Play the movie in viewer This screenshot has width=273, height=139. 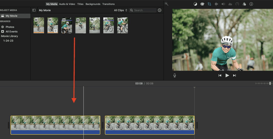coord(227,76)
